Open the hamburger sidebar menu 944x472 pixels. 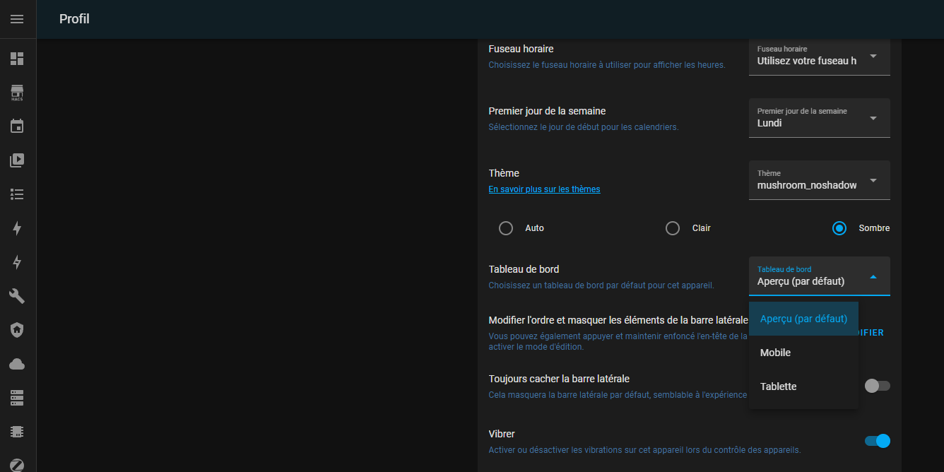[17, 19]
